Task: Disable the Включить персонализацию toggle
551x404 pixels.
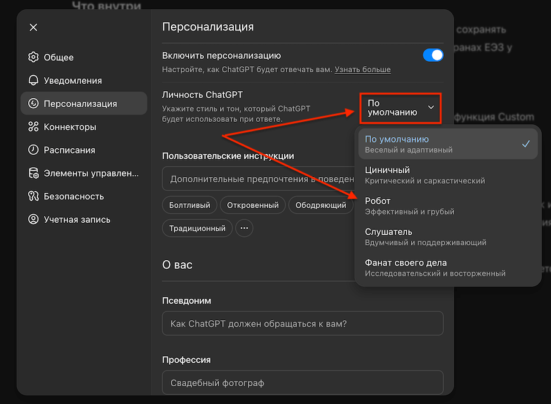Action: pos(433,55)
